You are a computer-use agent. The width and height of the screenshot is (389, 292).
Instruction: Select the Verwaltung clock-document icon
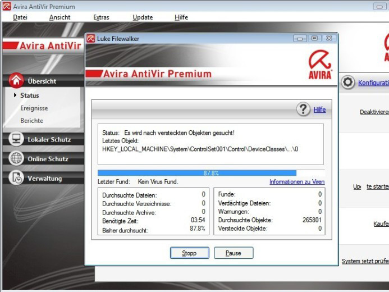click(16, 177)
